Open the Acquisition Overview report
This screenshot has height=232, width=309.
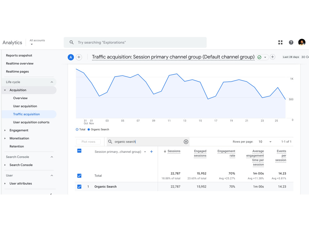pos(20,98)
